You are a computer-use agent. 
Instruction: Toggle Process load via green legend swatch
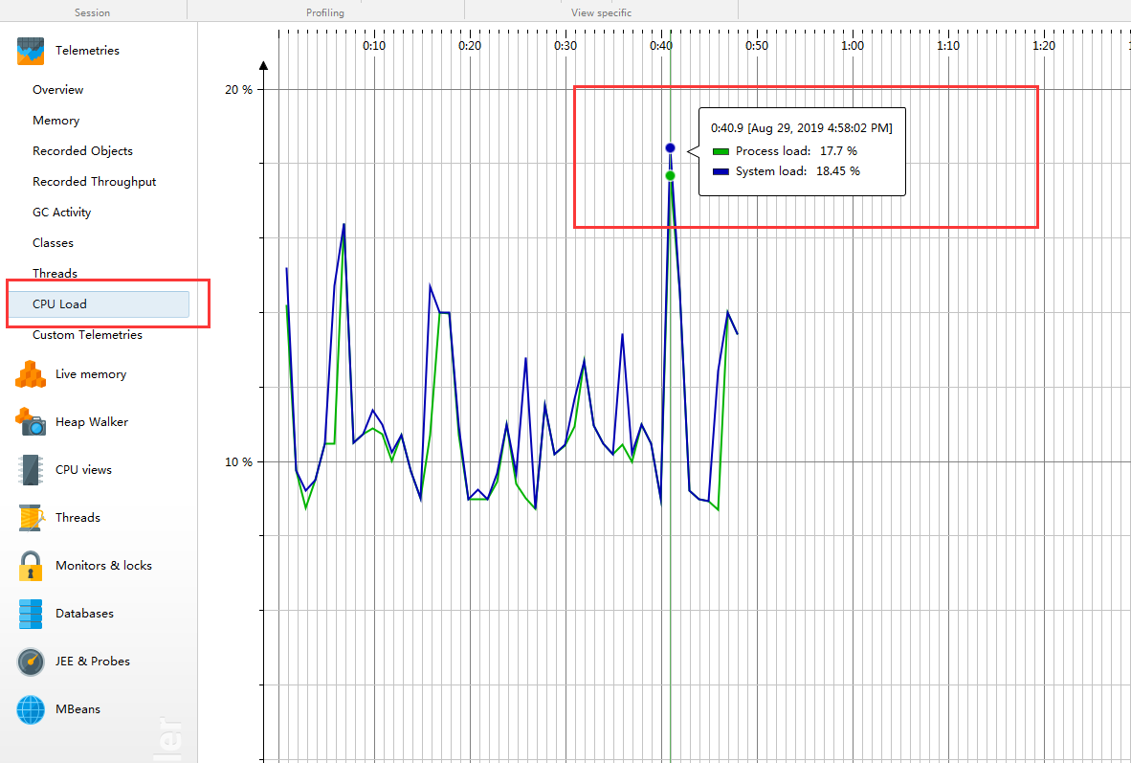click(720, 151)
